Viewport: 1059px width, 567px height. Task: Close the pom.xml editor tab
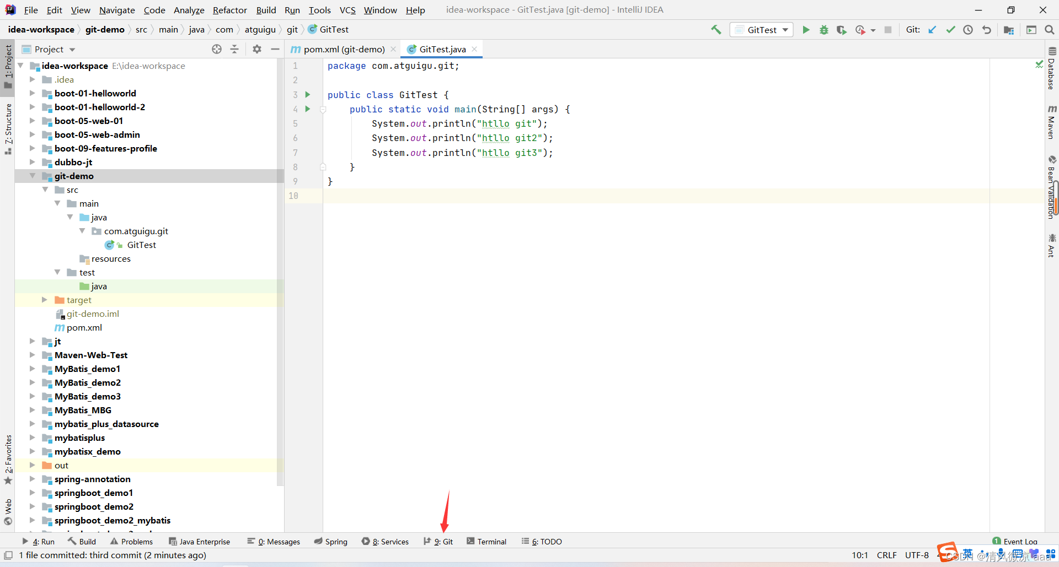[x=393, y=49]
